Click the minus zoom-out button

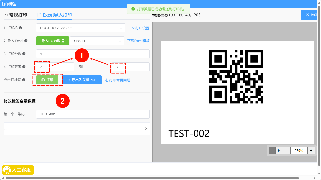coord(287,151)
